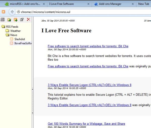Screen dimensions: 151x128
Task: Close the microRSS Add-ons tab
Action: pyautogui.click(x=44, y=4)
